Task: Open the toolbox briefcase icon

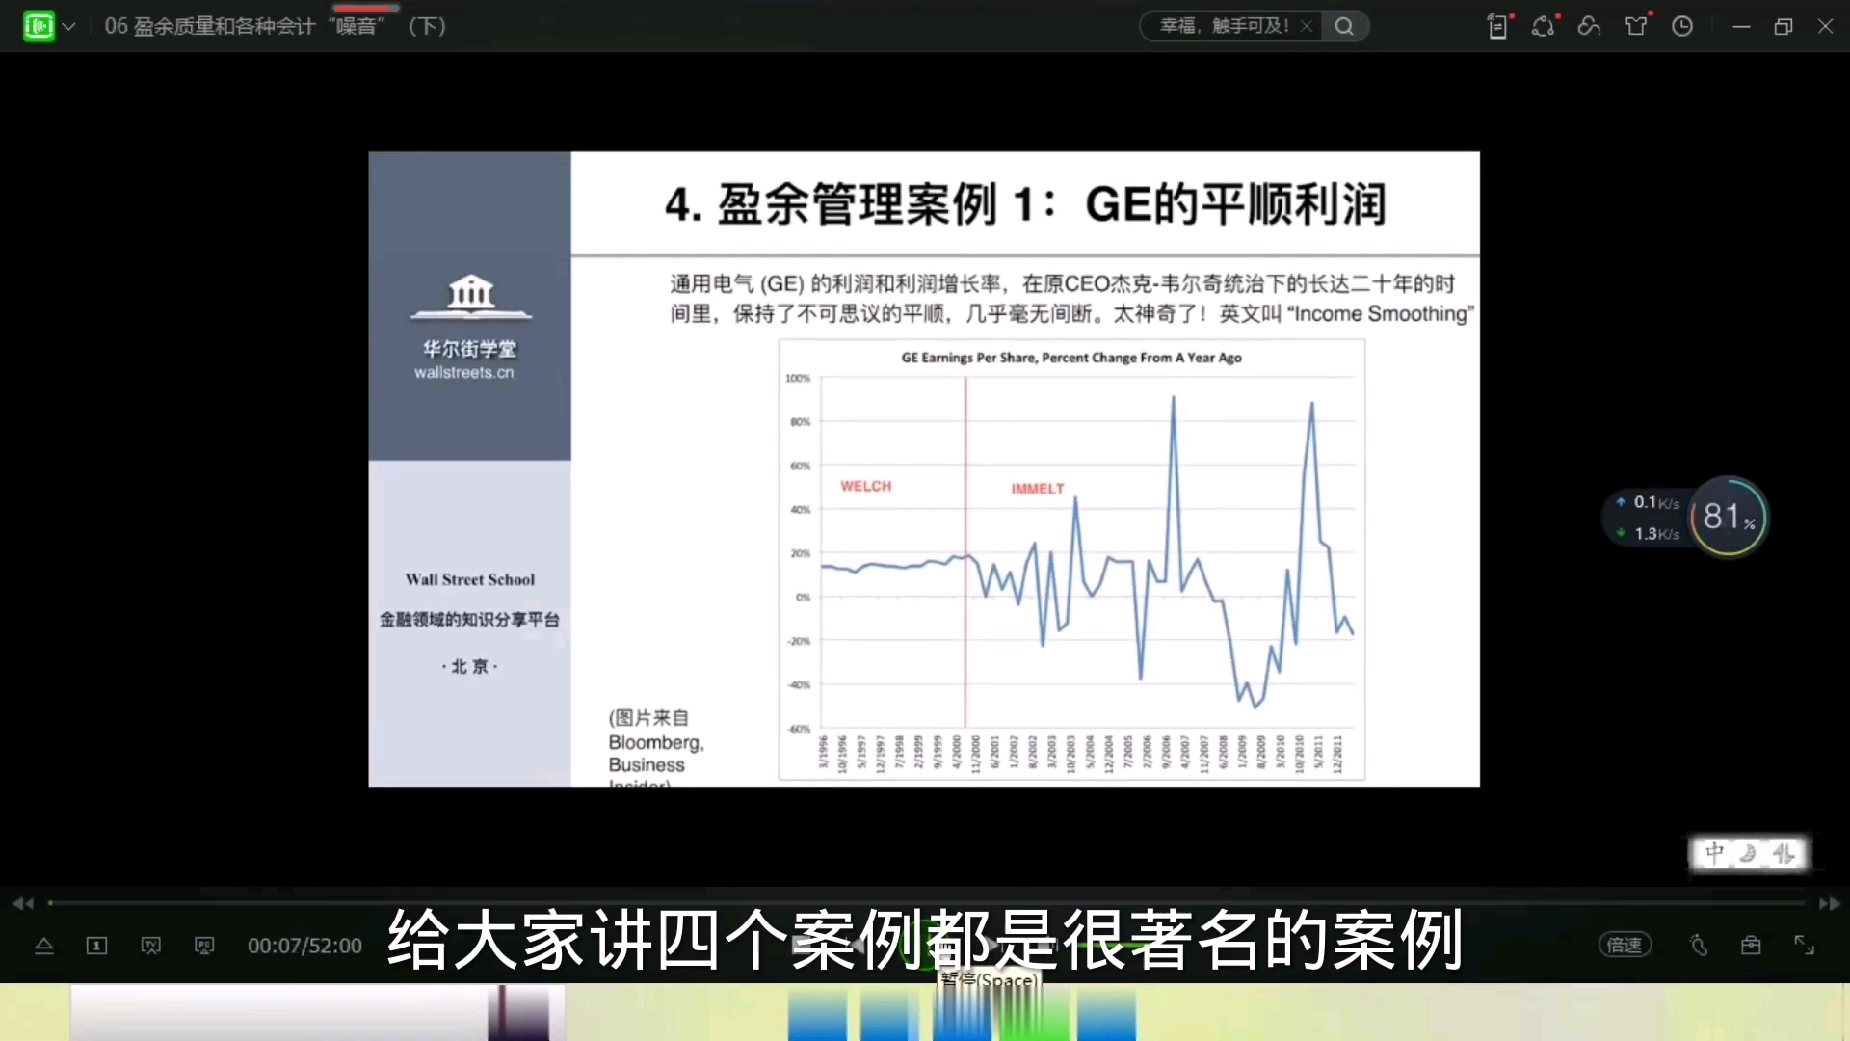Action: point(1751,945)
